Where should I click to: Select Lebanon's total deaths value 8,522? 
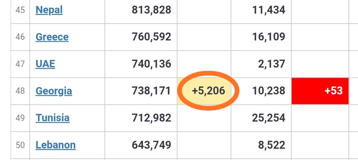click(271, 145)
